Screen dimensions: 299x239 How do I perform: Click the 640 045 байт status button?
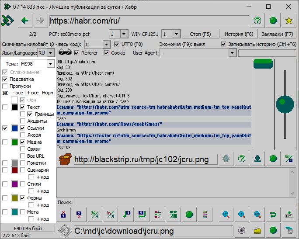(28, 229)
